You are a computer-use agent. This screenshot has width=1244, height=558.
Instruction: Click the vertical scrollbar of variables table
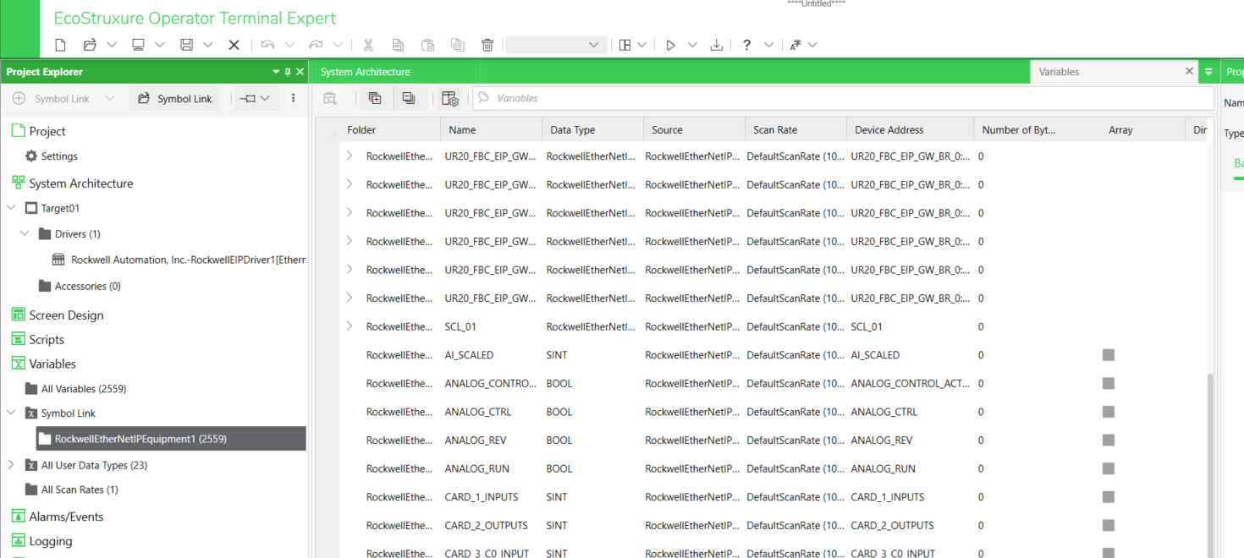[1209, 465]
